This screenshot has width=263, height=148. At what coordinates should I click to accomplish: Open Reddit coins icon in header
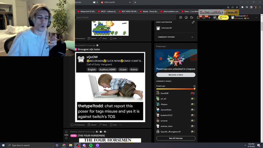(x=186, y=17)
